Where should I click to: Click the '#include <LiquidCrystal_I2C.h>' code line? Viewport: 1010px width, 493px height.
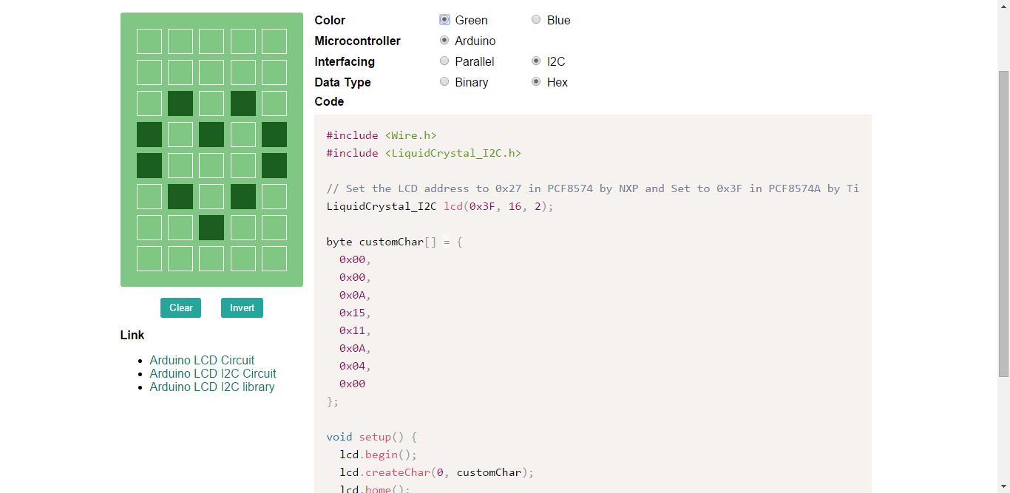tap(424, 153)
